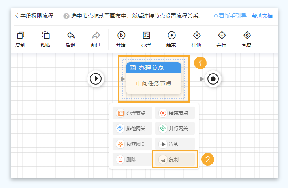The image size is (288, 188).
Task: Choose the Exclusive (排他) gateway tool
Action: coord(196,36)
